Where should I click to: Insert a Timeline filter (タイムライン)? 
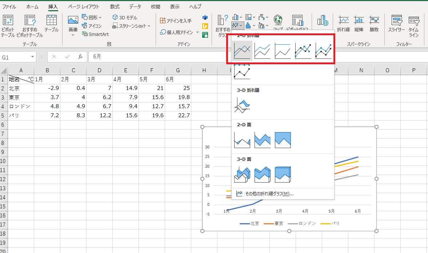click(414, 26)
